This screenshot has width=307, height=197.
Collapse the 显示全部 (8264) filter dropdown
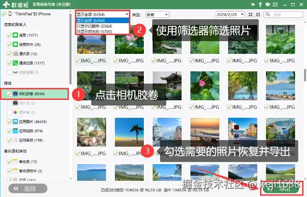pos(102,14)
